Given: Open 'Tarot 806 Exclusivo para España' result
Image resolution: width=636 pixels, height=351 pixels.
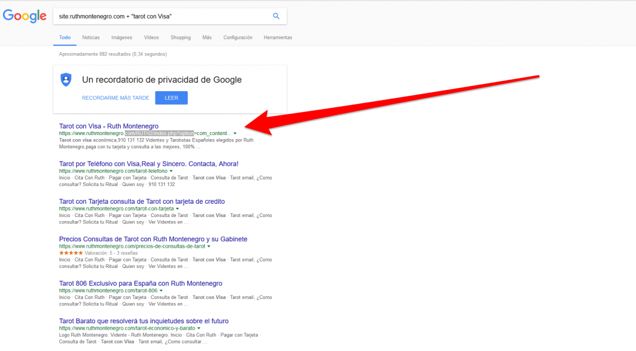Looking at the screenshot, I should coord(140,283).
